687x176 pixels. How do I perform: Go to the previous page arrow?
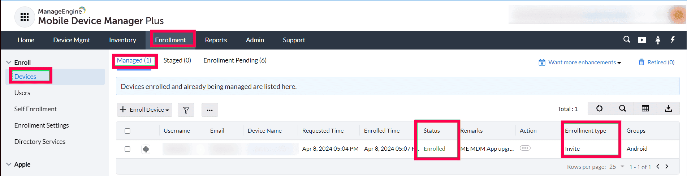tap(658, 166)
